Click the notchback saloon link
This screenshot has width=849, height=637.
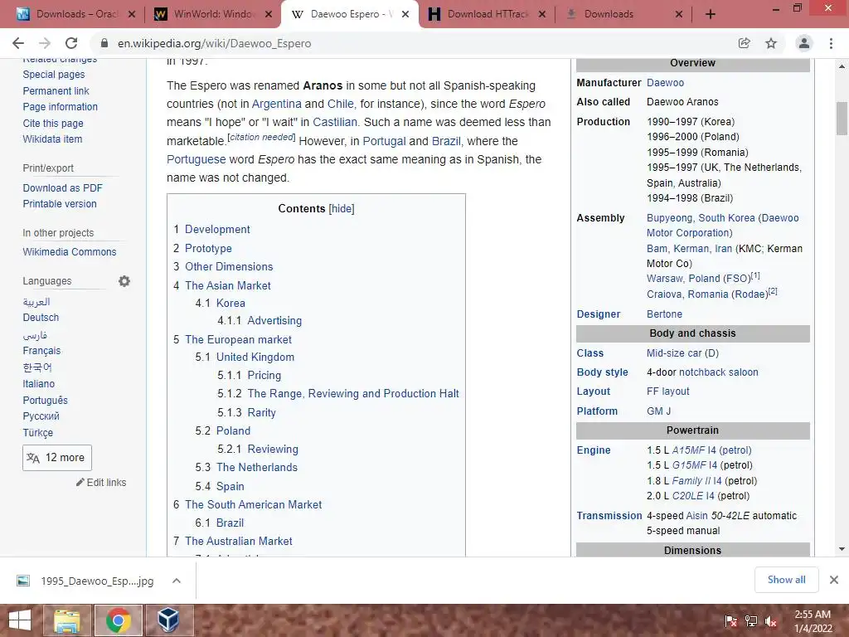719,372
